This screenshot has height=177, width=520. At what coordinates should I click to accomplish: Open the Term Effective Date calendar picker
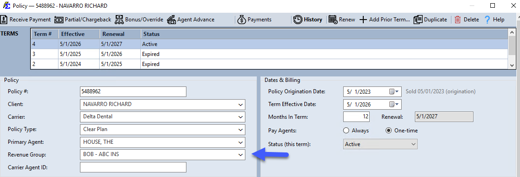(x=393, y=104)
